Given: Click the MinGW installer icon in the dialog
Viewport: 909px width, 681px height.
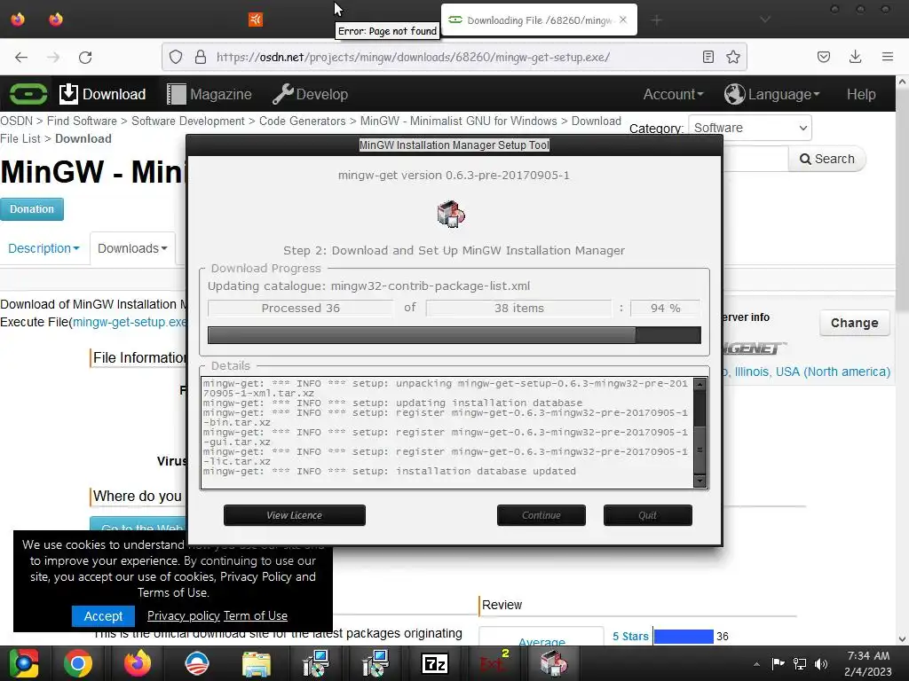Looking at the screenshot, I should click(451, 215).
